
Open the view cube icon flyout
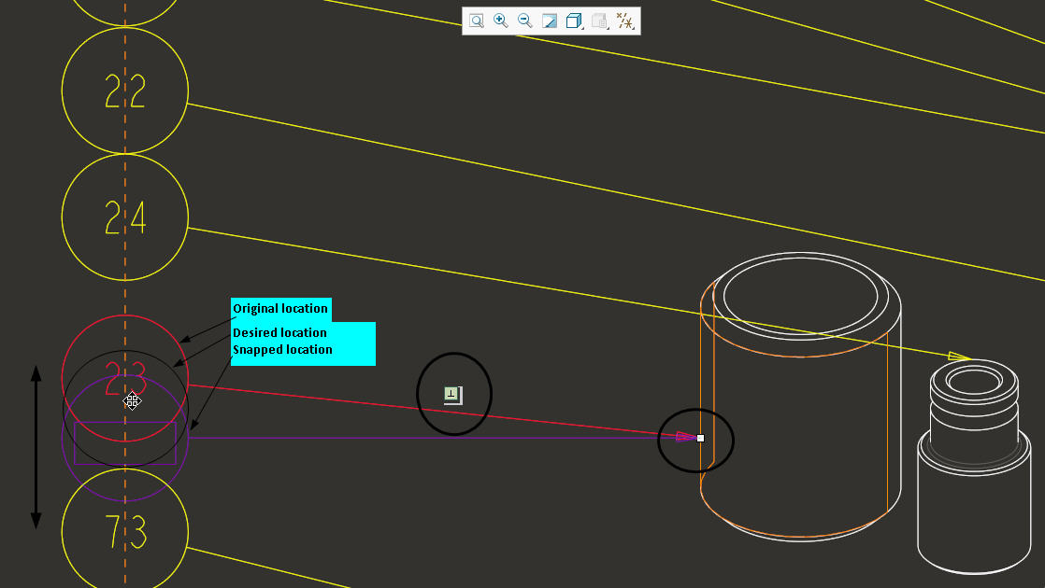[x=582, y=28]
